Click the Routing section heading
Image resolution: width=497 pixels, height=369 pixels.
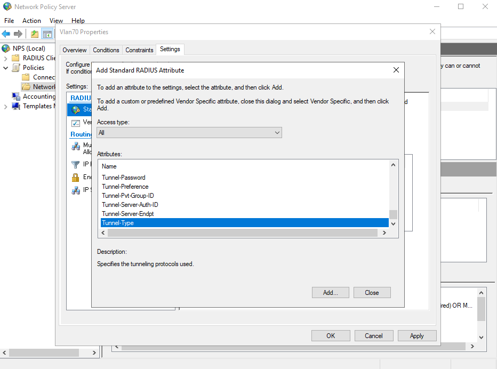tap(81, 134)
